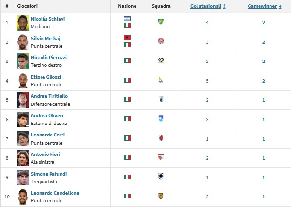Click Ettore Gliozzi's club crest icon
The height and width of the screenshot is (207, 291).
(161, 81)
